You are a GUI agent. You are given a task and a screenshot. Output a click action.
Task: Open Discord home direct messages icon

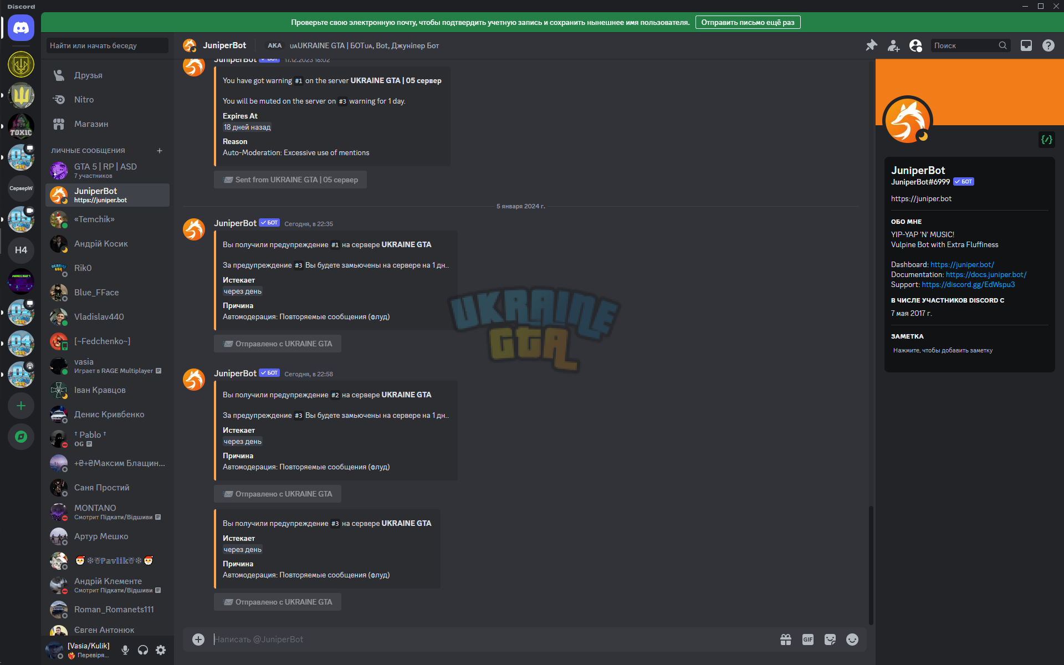tap(21, 28)
